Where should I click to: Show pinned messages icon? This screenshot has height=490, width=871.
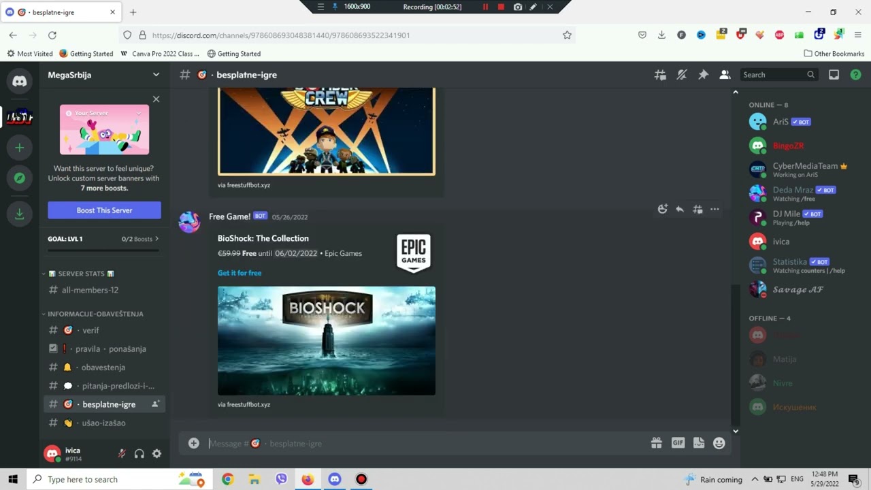[x=703, y=75]
